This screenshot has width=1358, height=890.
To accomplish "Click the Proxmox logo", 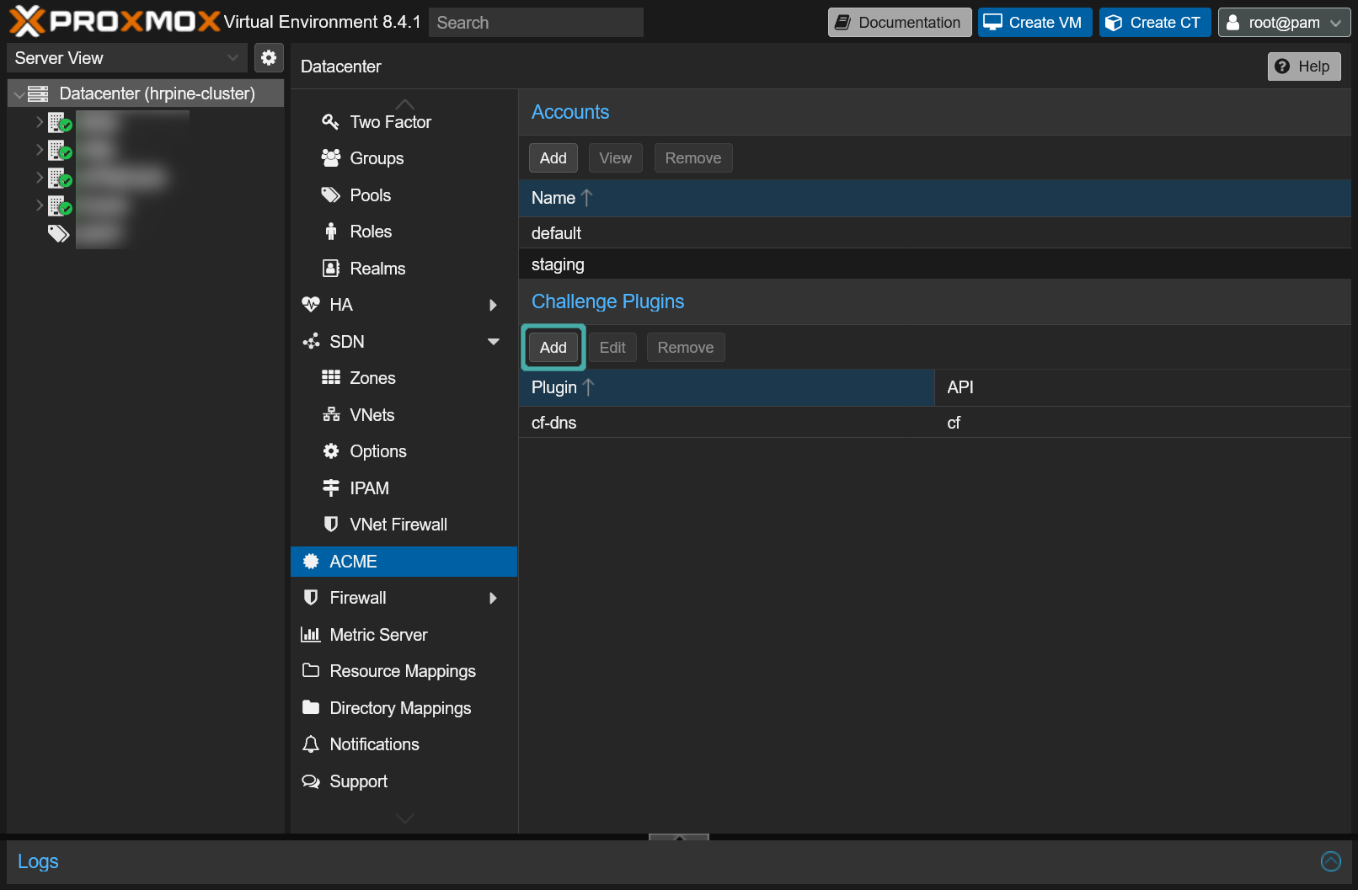I will (115, 22).
